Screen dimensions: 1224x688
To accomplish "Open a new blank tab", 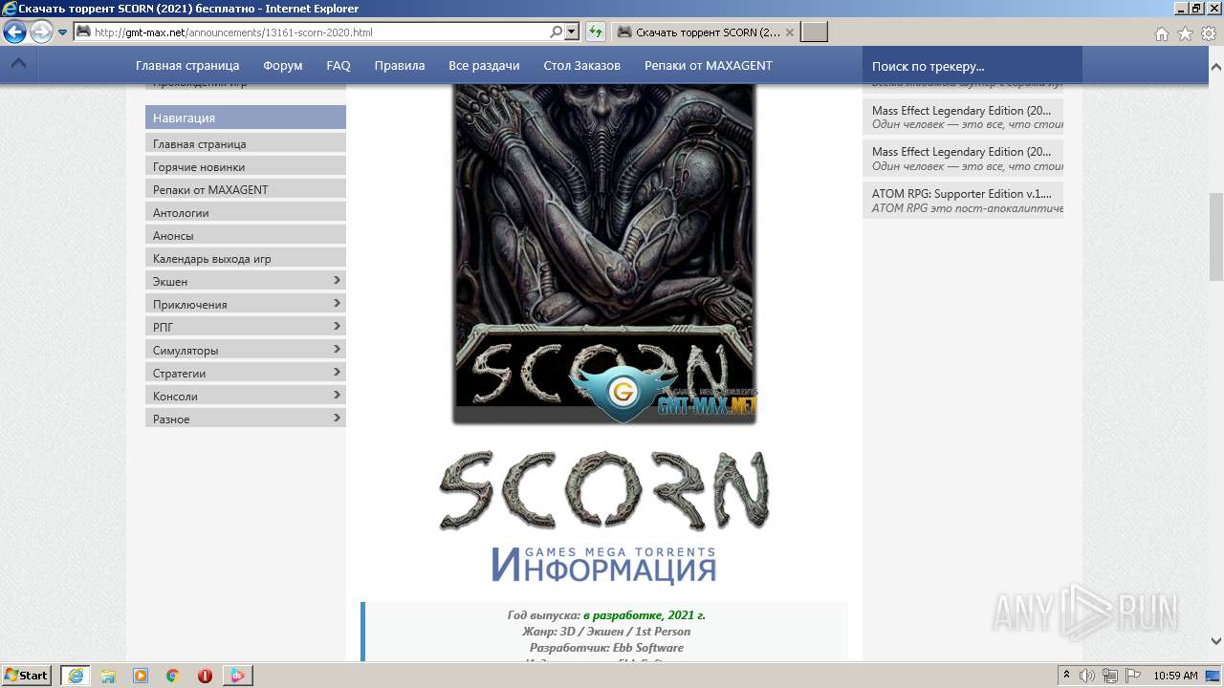I will 814,32.
